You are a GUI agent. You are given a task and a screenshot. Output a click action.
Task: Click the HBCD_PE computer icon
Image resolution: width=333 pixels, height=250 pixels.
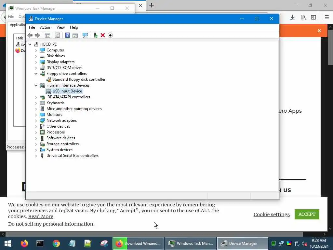coord(36,44)
